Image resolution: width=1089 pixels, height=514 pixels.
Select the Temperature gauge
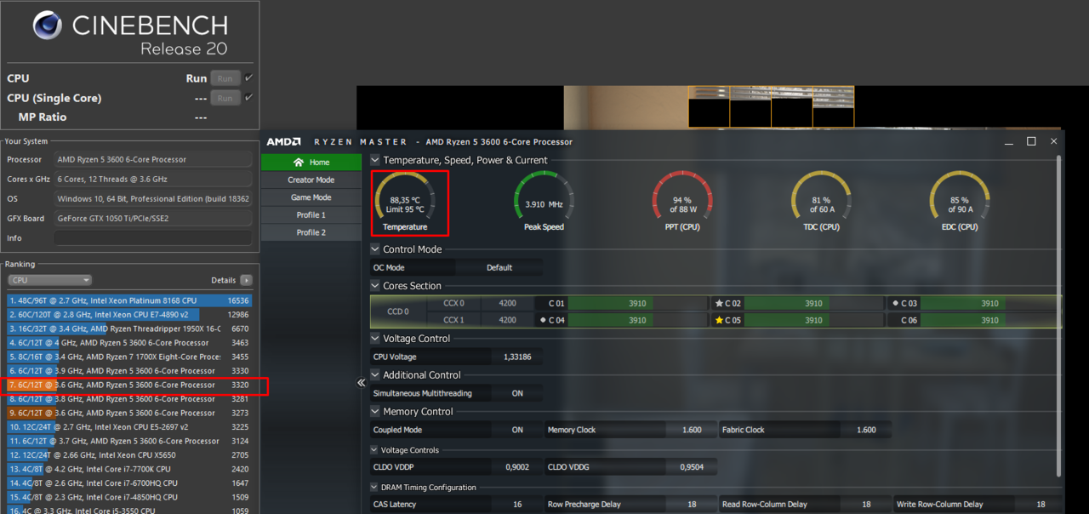click(405, 201)
